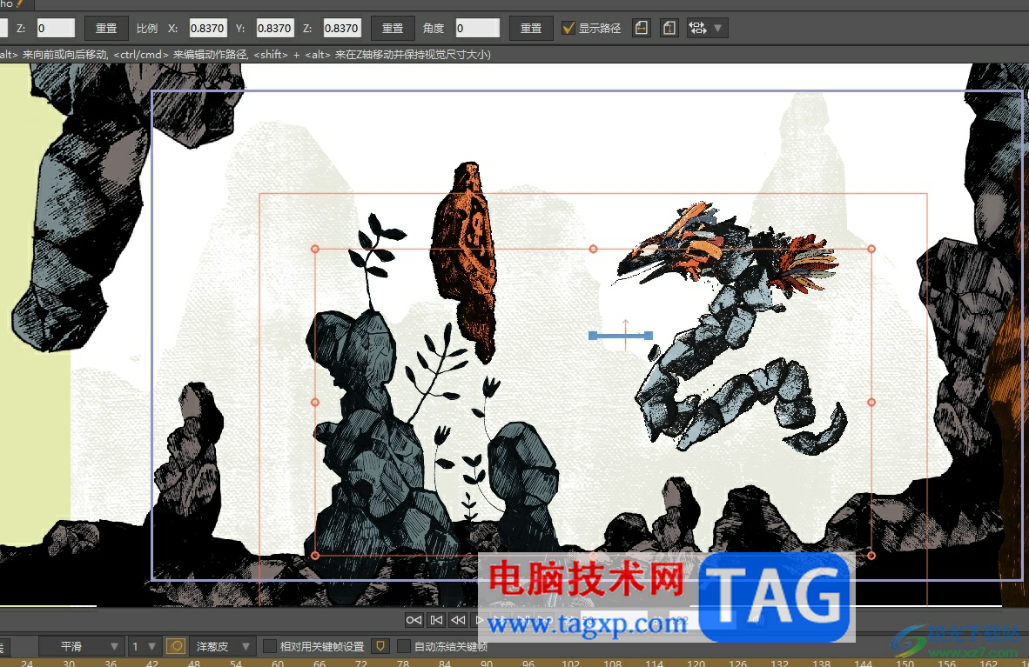
Task: Click the path options icon in top toolbar
Action: (697, 28)
